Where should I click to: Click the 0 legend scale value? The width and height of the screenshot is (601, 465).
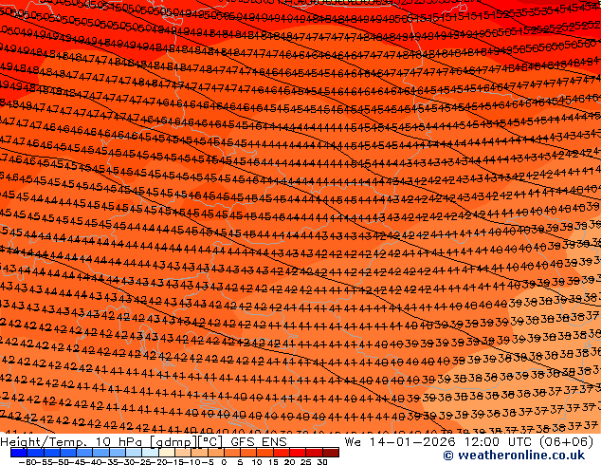tap(225, 462)
